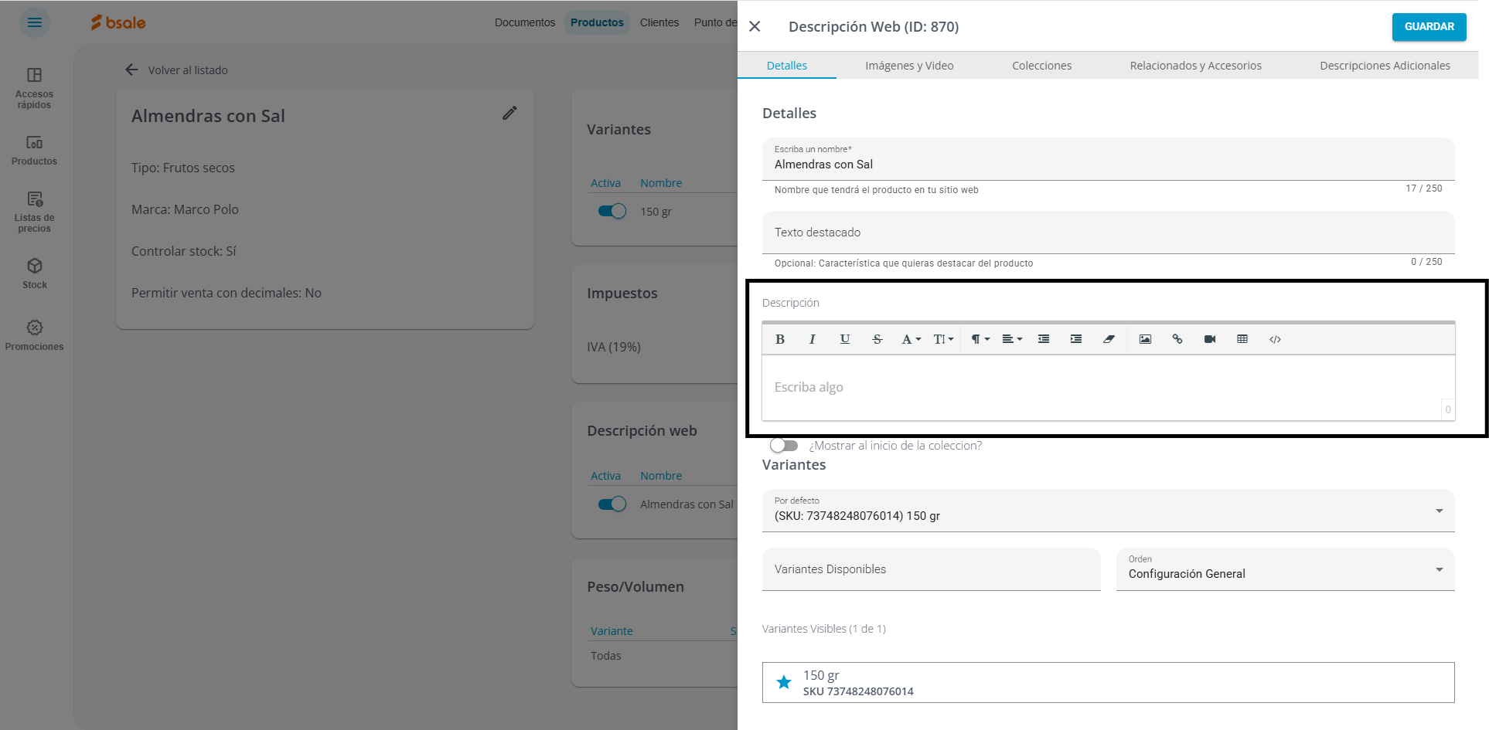Viewport: 1489px width, 730px height.
Task: Open Relacionados y Accesorios tab
Action: (1195, 66)
